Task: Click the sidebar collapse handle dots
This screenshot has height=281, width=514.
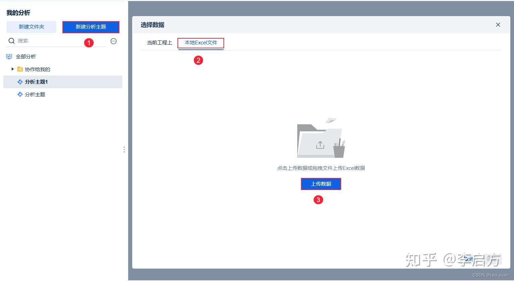Action: coord(124,149)
